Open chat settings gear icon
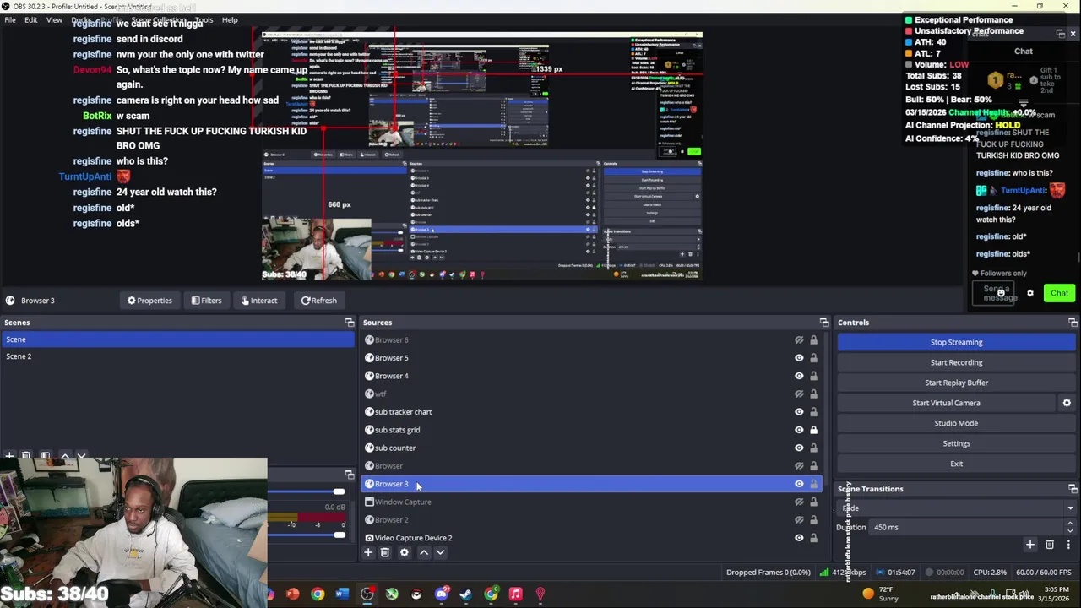This screenshot has height=608, width=1081. coord(1030,293)
